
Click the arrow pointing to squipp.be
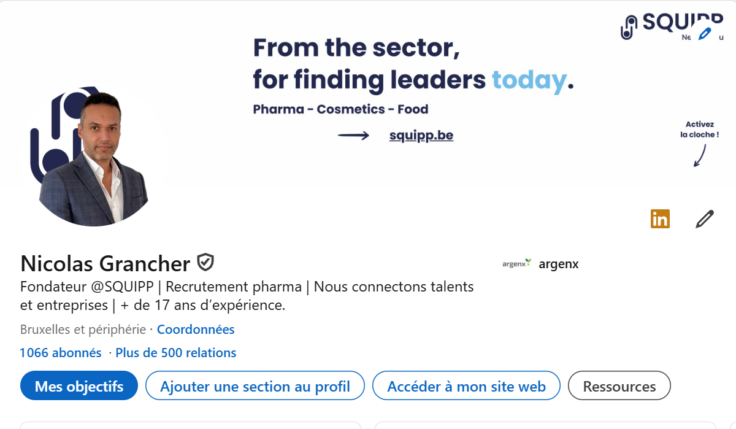click(354, 136)
